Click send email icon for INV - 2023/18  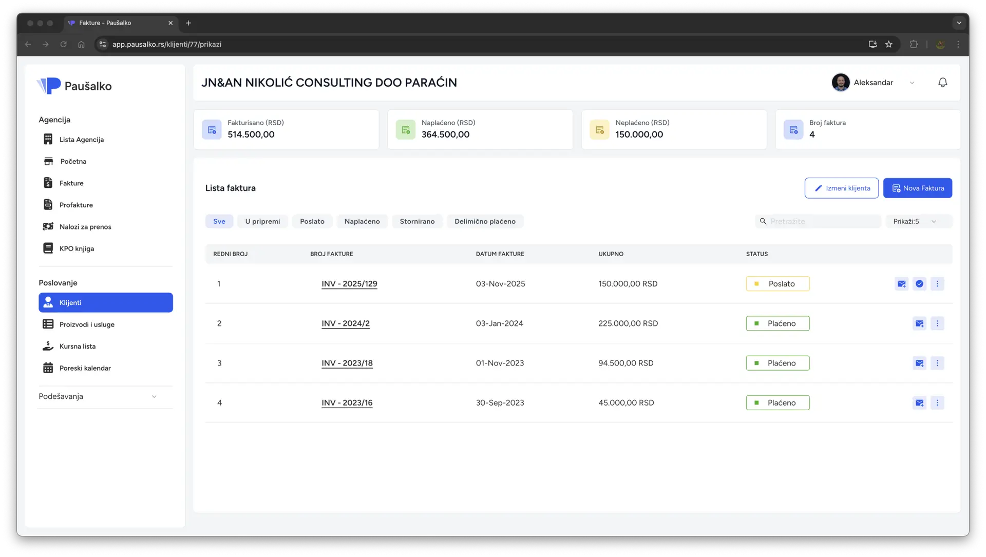[919, 363]
